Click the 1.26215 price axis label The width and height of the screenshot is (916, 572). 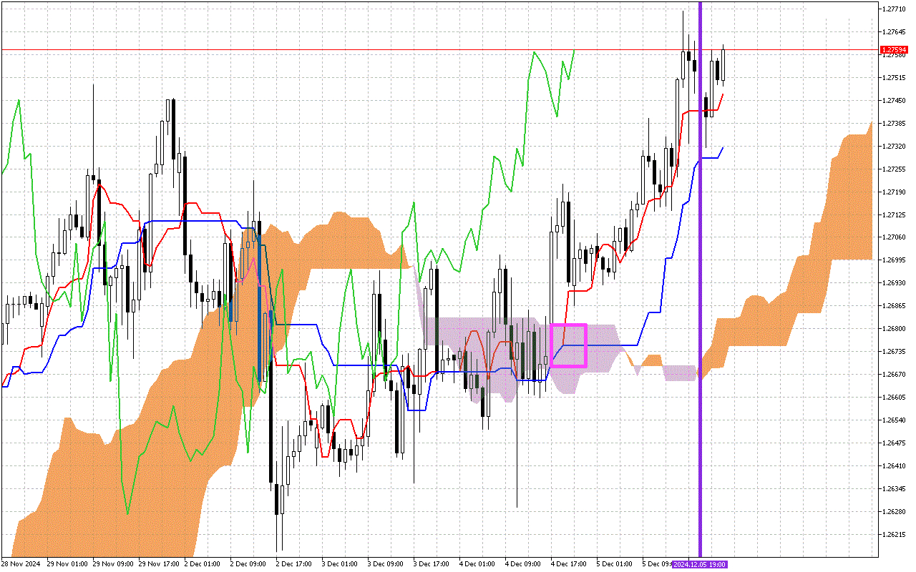[x=894, y=535]
